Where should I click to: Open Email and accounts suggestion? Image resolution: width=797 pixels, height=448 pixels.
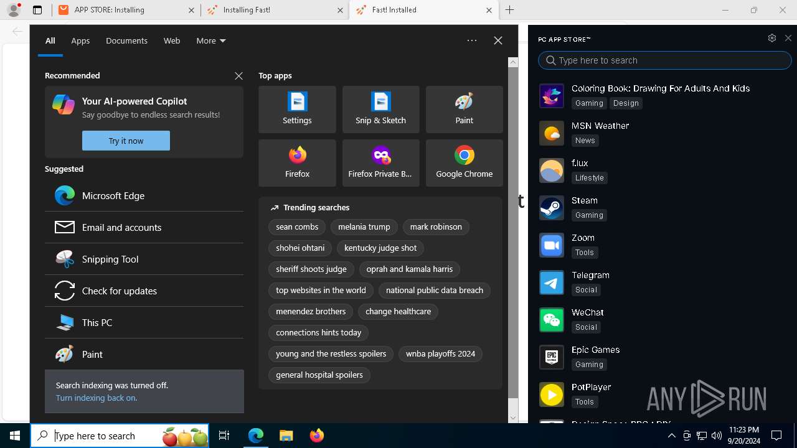[144, 227]
